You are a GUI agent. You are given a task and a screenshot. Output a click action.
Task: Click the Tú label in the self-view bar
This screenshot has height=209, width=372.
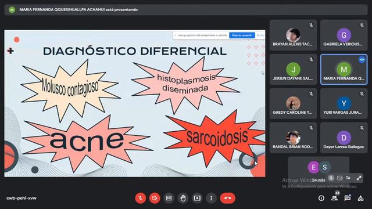(x=348, y=178)
